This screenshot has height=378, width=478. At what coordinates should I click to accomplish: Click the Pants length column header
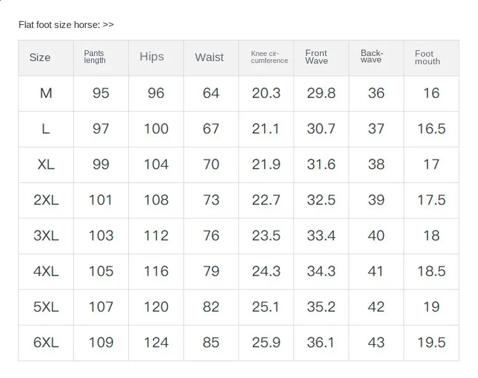click(x=94, y=57)
